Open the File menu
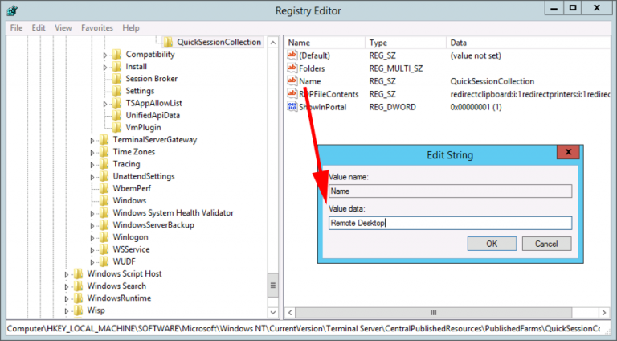Image resolution: width=617 pixels, height=341 pixels. coord(17,28)
